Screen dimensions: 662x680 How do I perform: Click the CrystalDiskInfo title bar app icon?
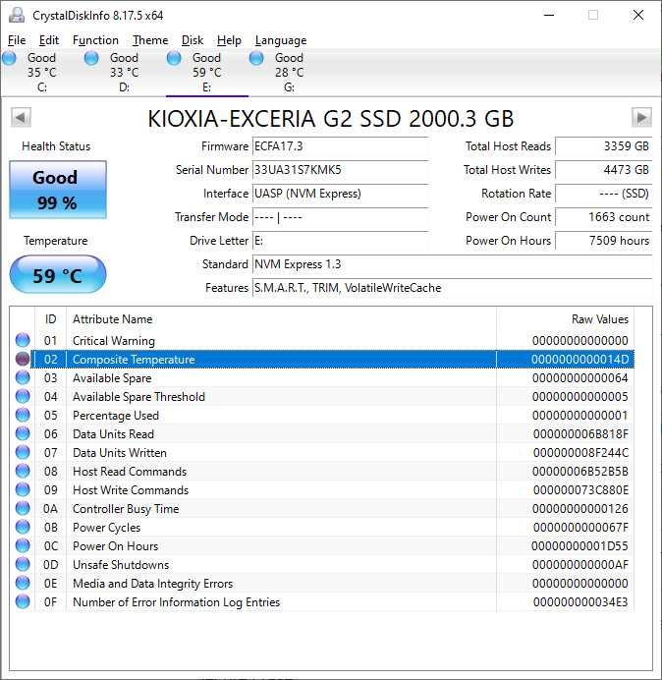17,15
